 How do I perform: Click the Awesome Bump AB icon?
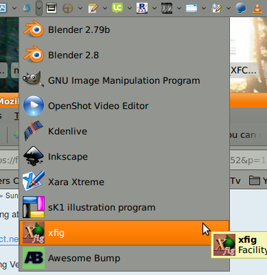click(x=34, y=258)
